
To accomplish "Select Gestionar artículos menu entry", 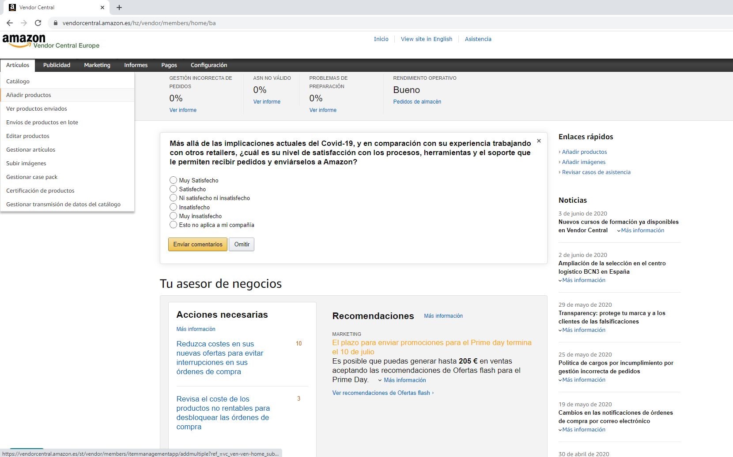I will click(x=67, y=150).
